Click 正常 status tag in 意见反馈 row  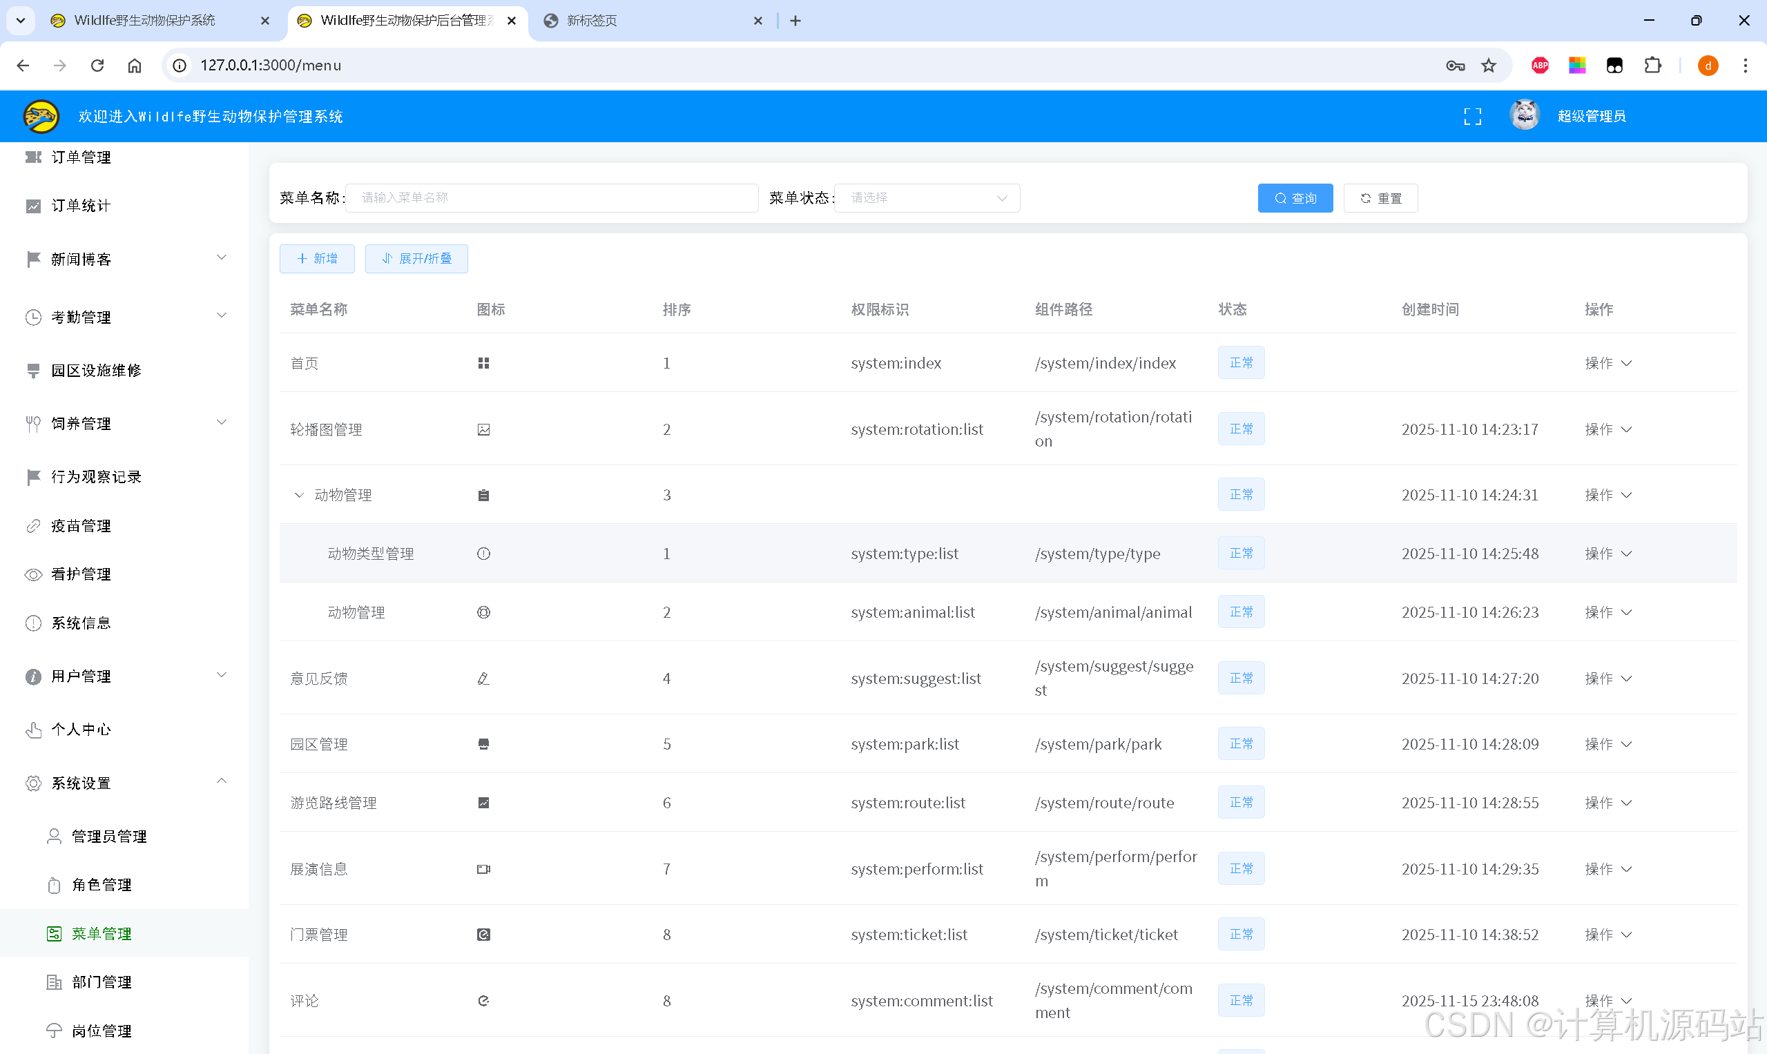pos(1241,679)
